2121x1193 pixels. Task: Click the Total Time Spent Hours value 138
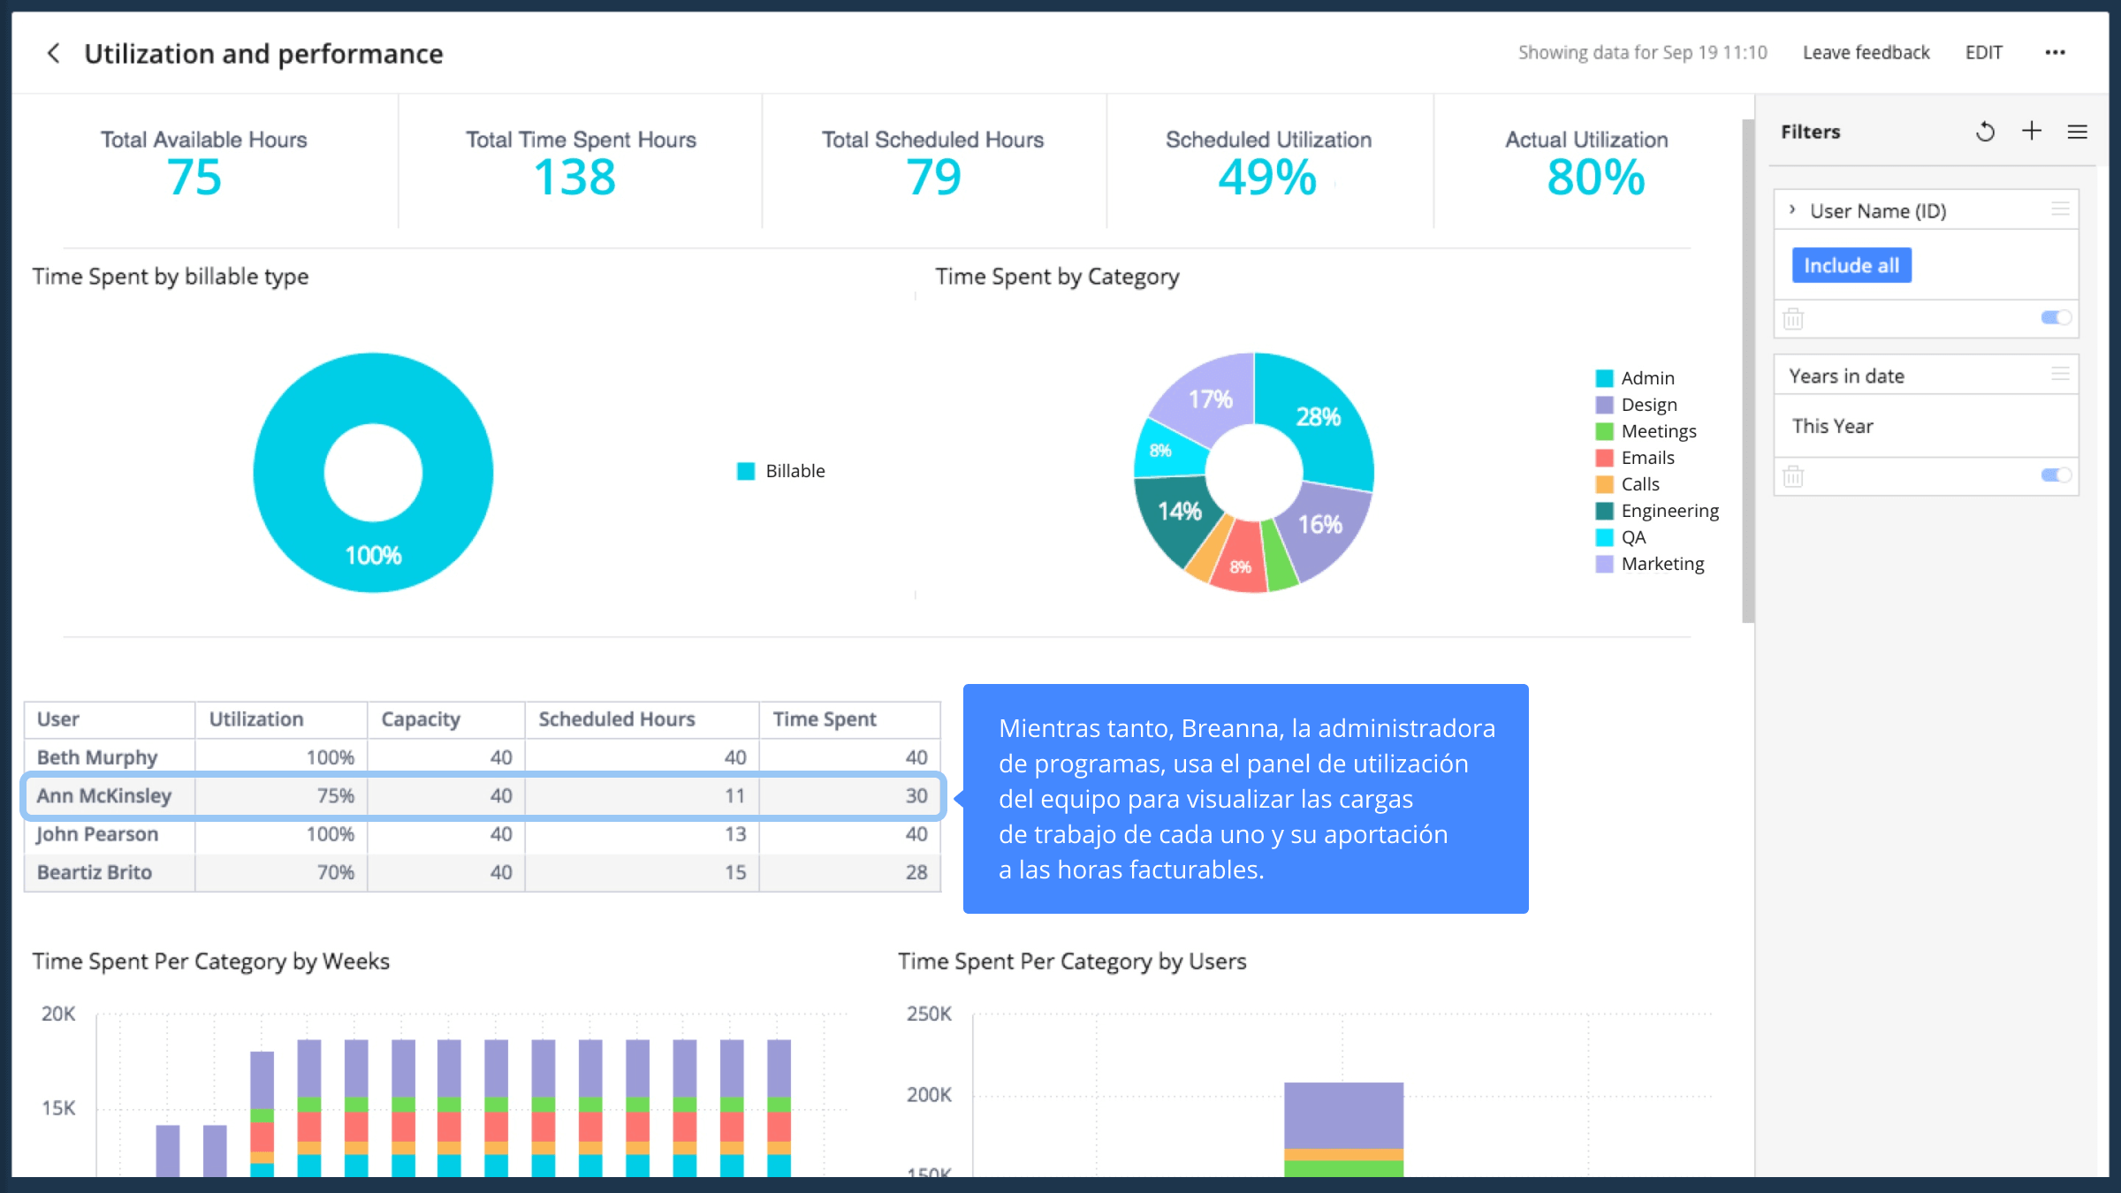[x=575, y=177]
